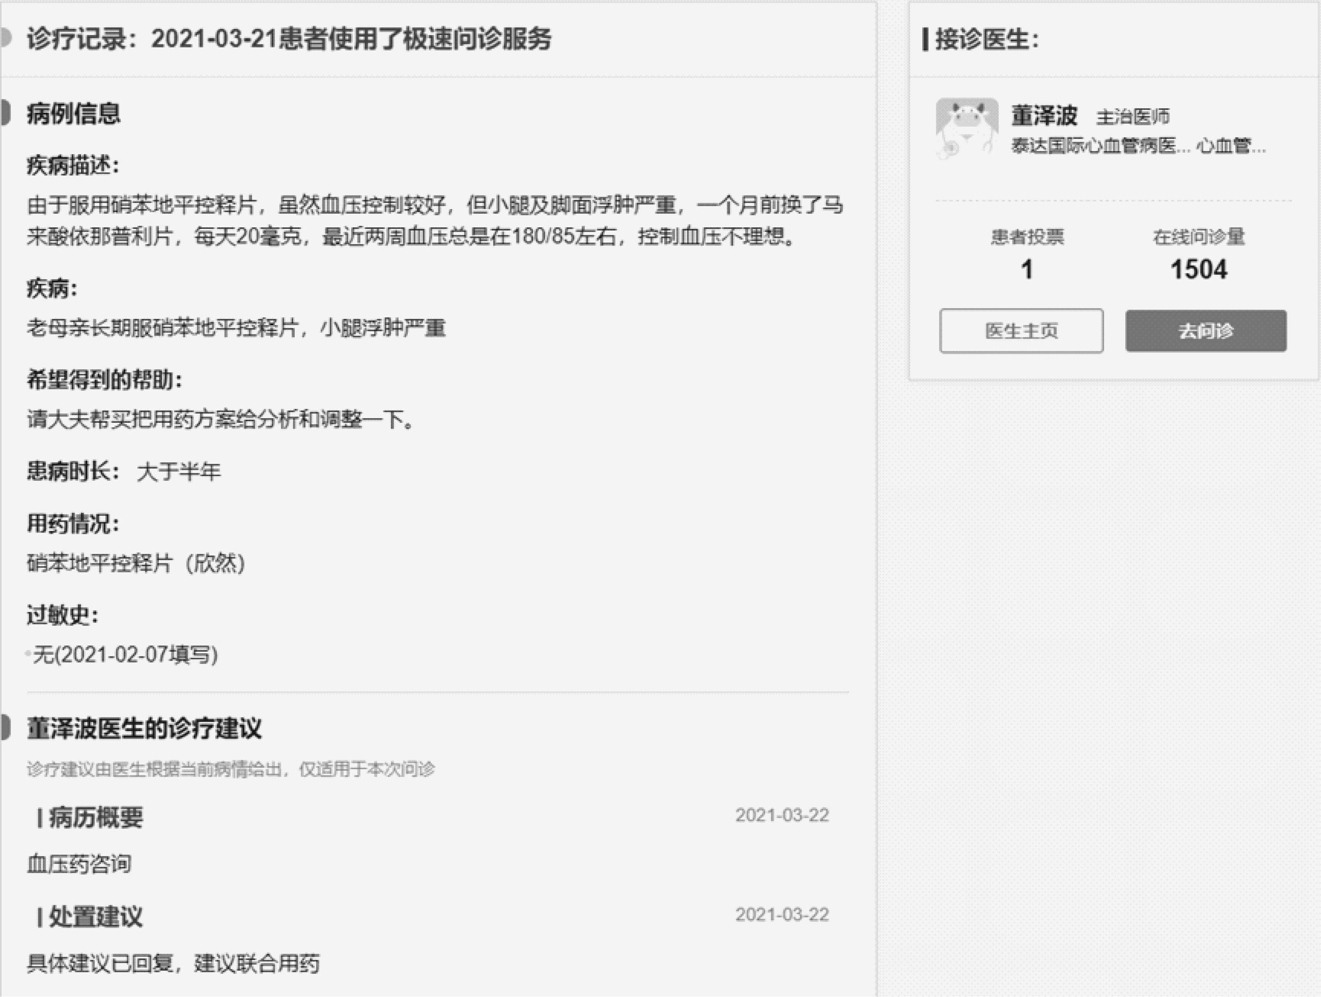This screenshot has width=1321, height=997.
Task: Click the 患病时长 label
Action: 73,471
